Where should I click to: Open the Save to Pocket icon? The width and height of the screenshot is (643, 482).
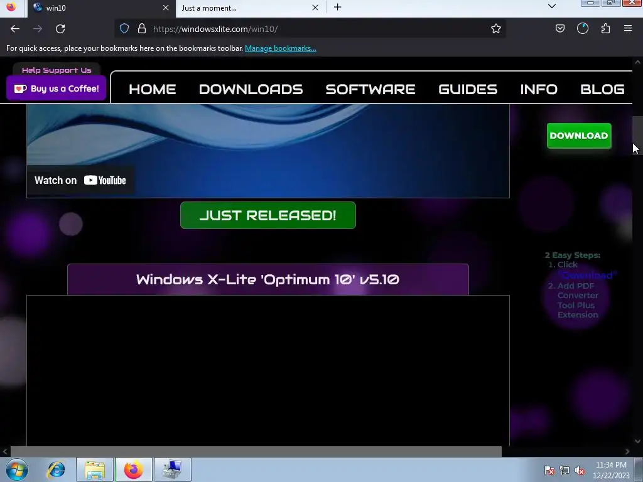[559, 29]
